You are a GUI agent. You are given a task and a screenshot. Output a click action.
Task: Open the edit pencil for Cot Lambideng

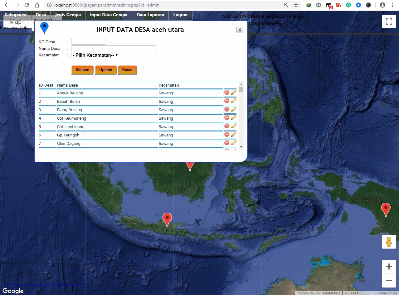click(234, 126)
